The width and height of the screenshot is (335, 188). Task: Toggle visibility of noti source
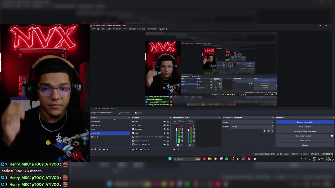click(x=164, y=133)
